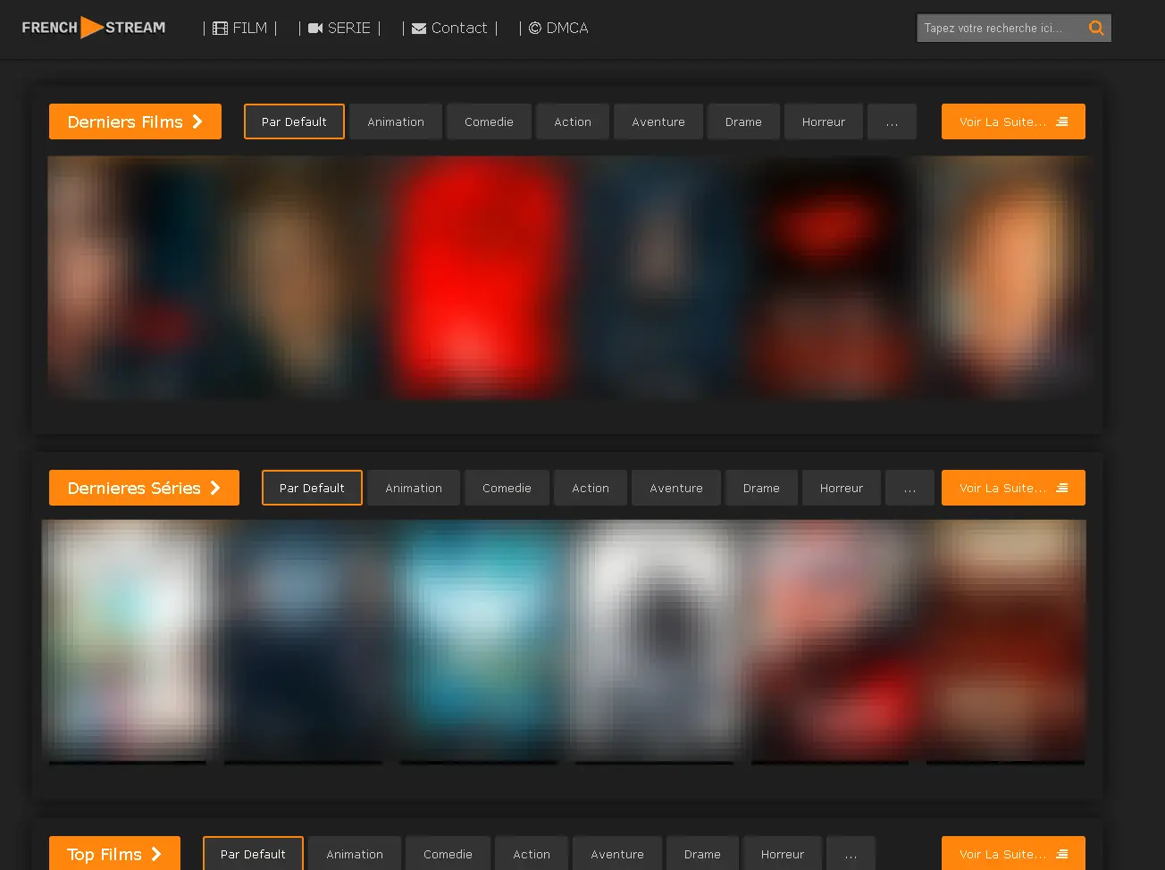The width and height of the screenshot is (1165, 870).
Task: Filter Dernieres Séries by Animation
Action: point(414,488)
